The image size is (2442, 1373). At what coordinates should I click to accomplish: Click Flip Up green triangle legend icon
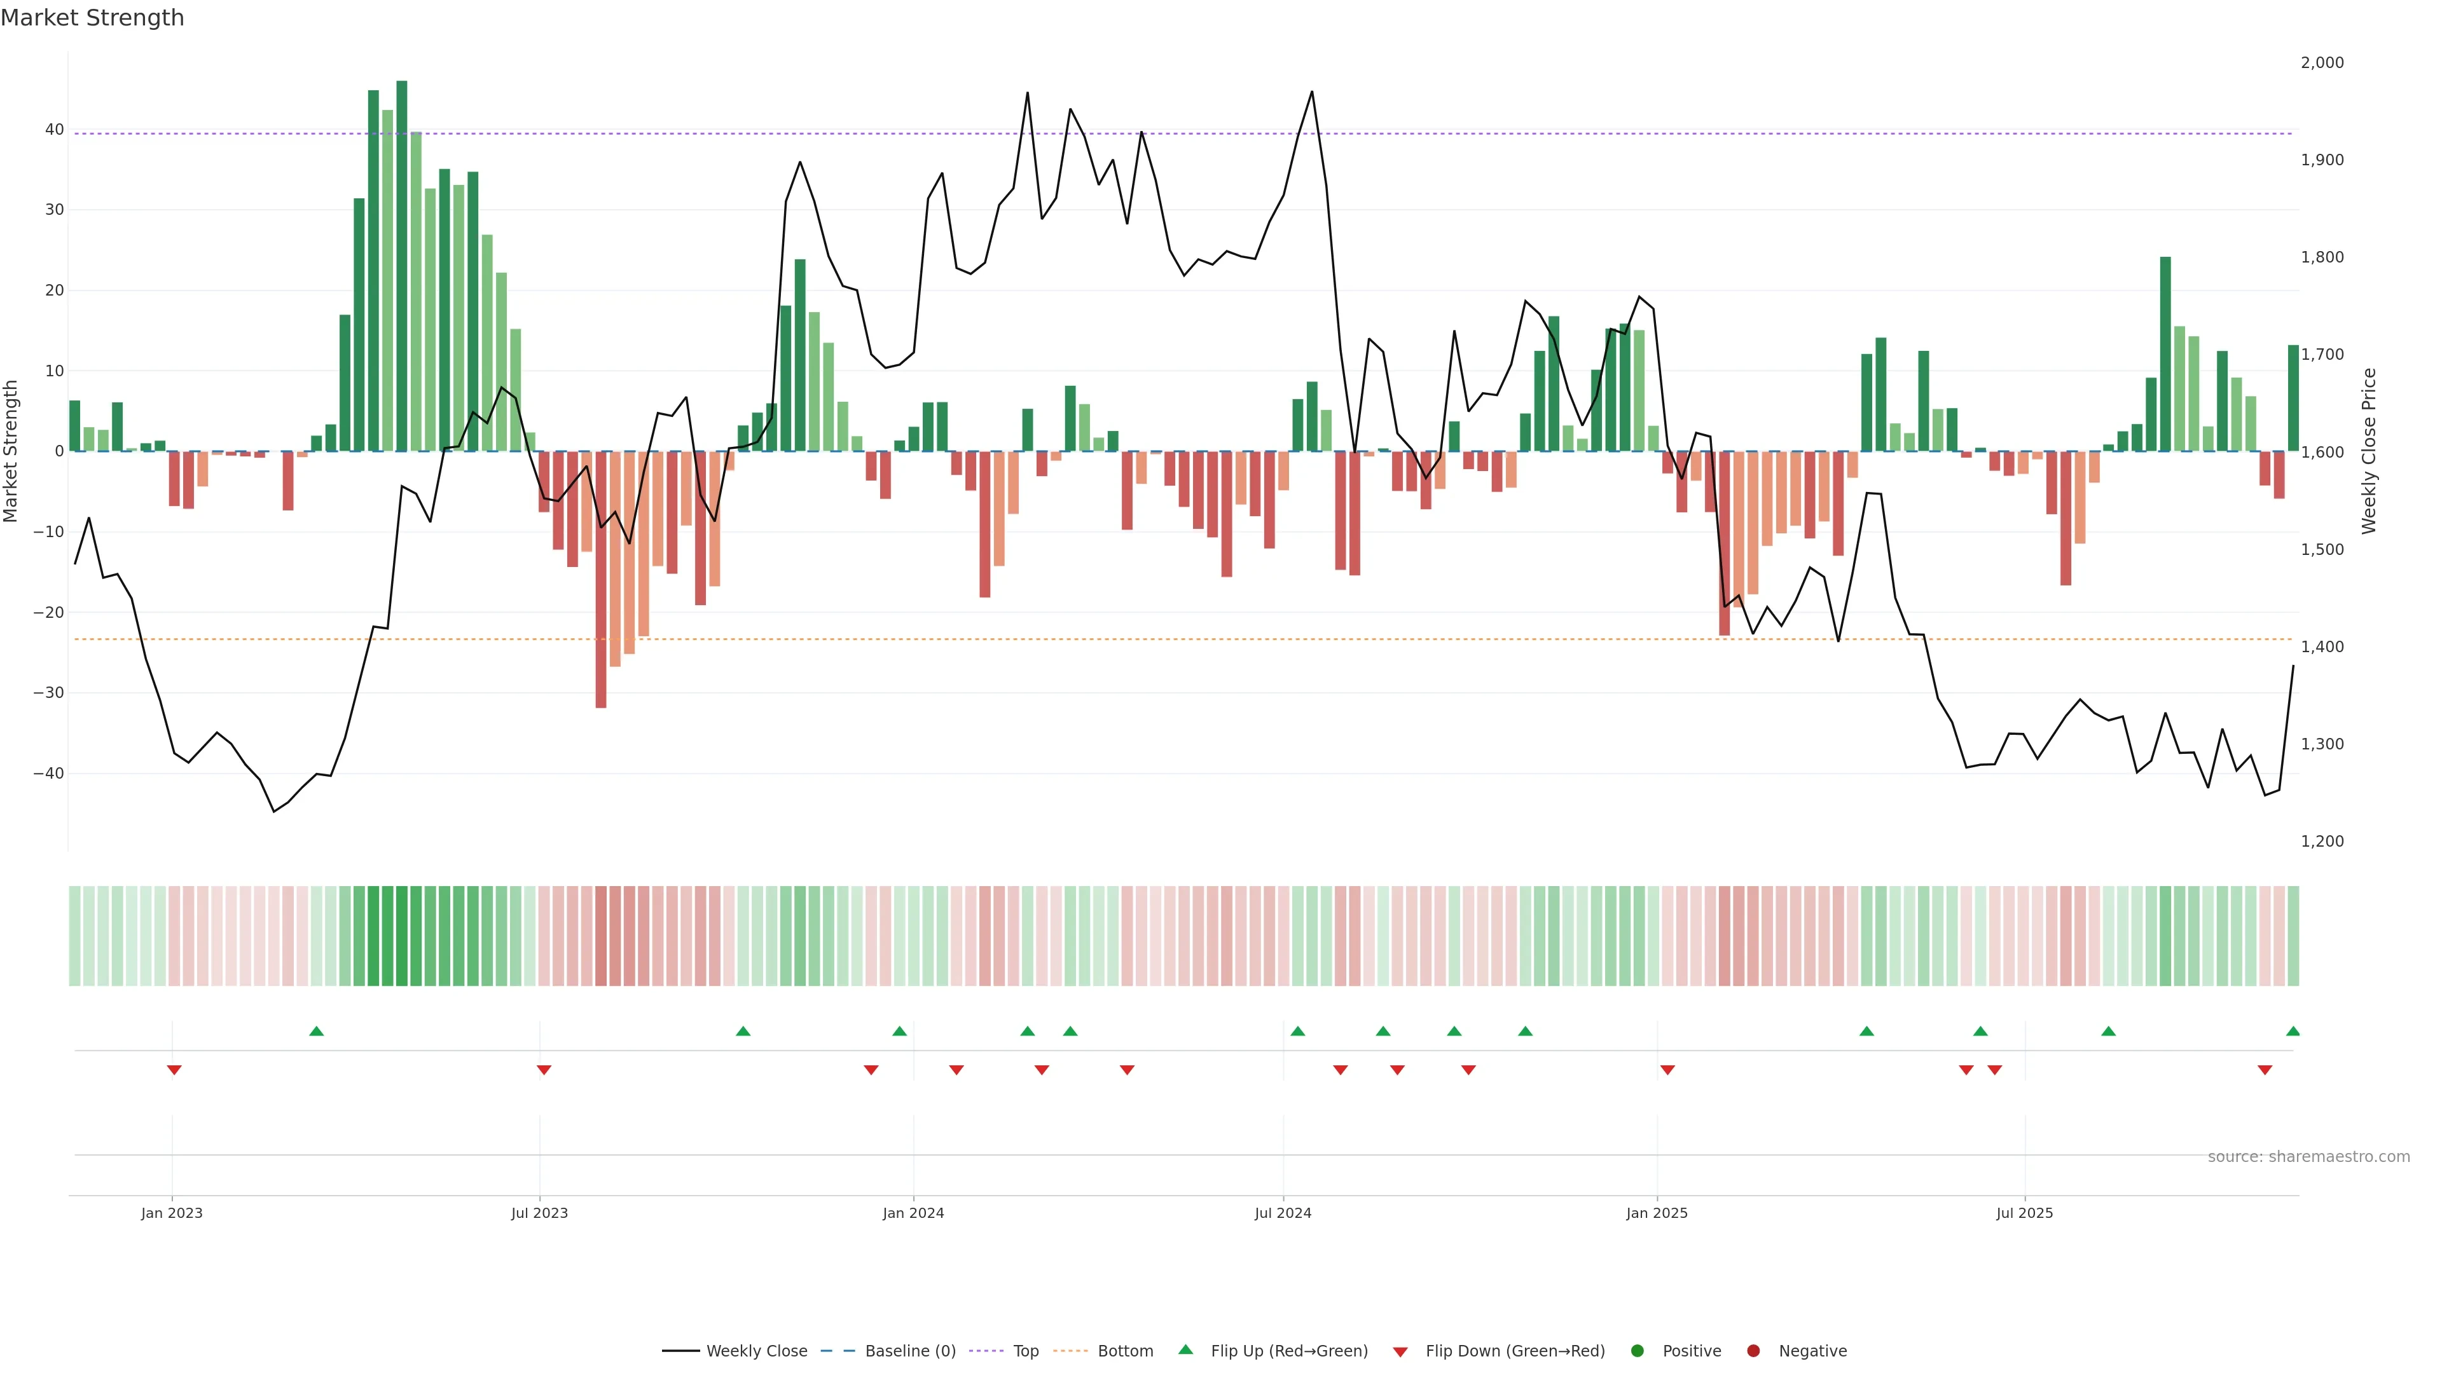1185,1350
